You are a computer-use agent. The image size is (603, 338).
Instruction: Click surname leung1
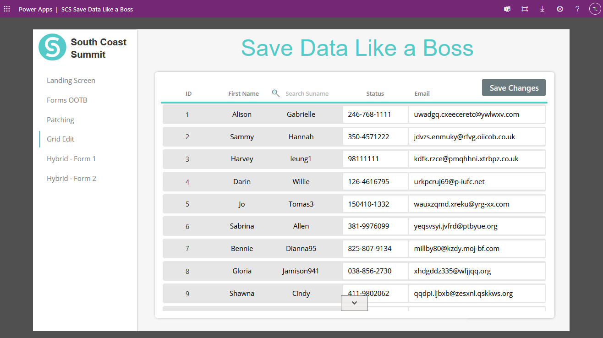click(x=301, y=159)
